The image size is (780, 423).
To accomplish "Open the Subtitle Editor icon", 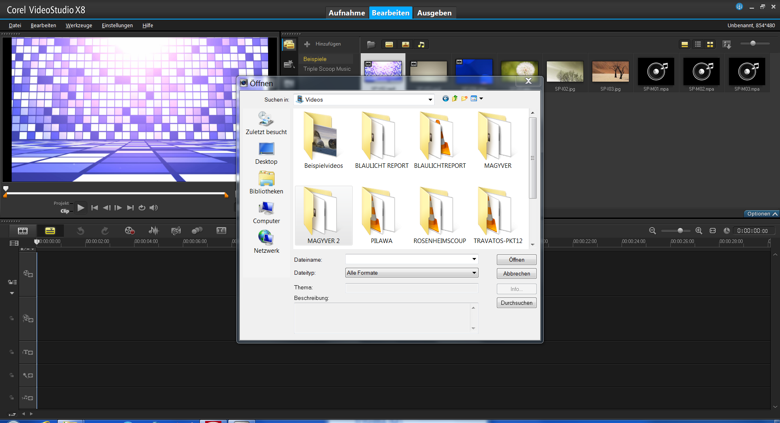I will [221, 231].
